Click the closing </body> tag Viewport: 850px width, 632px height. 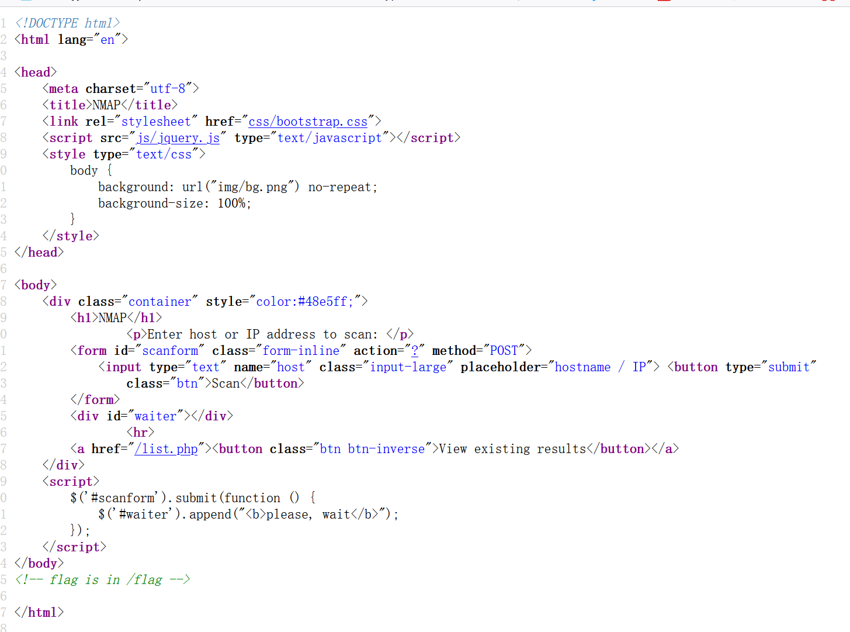pos(39,564)
